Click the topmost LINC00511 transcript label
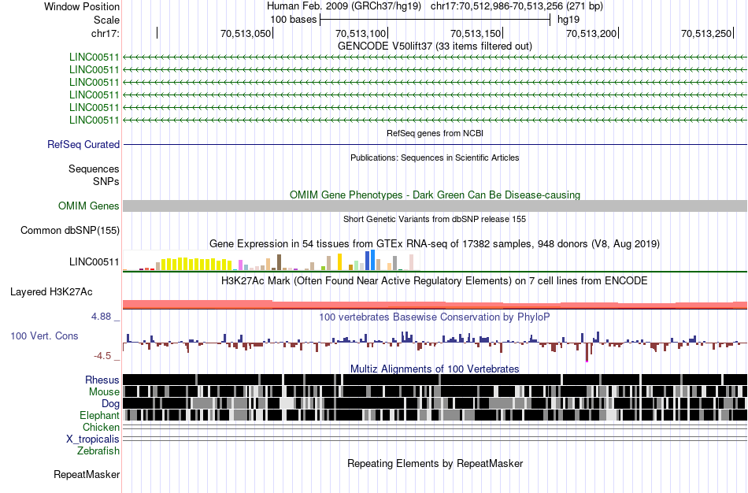The width and height of the screenshot is (748, 493). (94, 57)
